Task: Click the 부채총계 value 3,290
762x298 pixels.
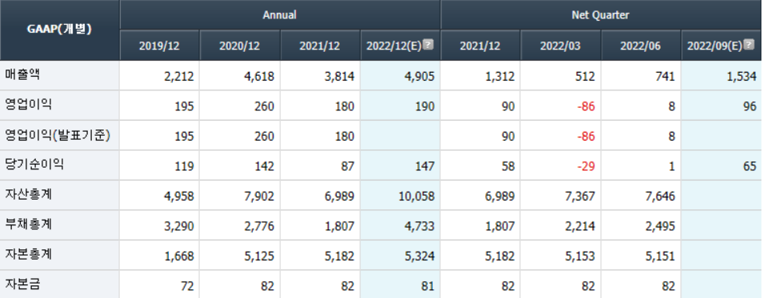Action: click(179, 226)
